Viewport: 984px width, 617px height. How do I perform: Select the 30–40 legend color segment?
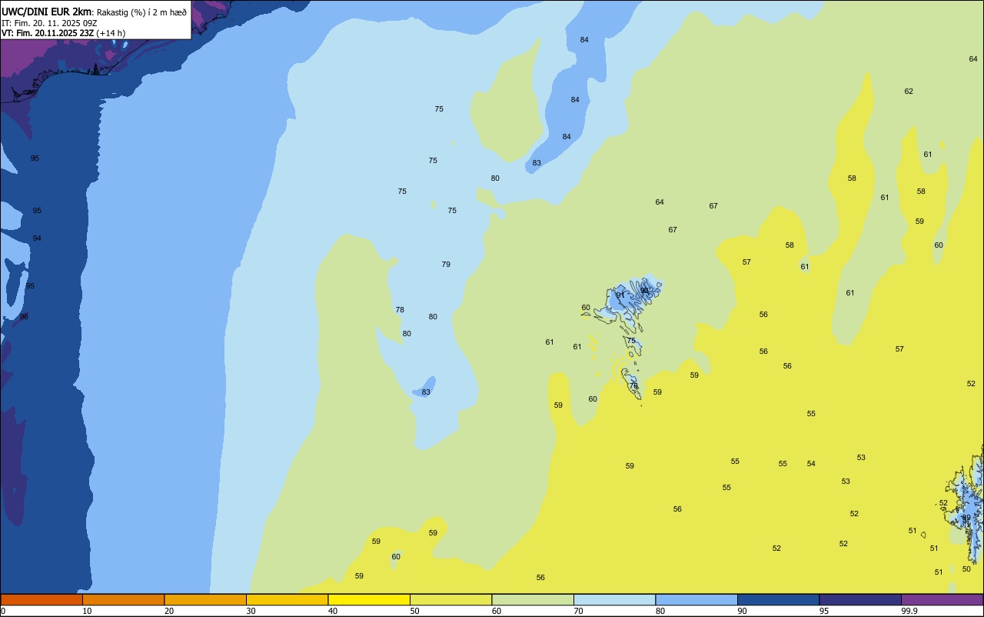(287, 599)
